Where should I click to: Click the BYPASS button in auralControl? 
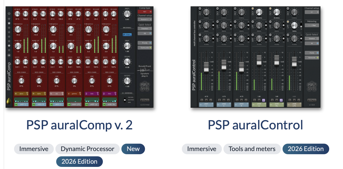(x=312, y=100)
